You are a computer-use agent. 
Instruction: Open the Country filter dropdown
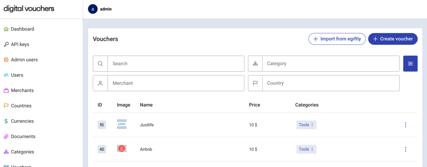[330, 83]
